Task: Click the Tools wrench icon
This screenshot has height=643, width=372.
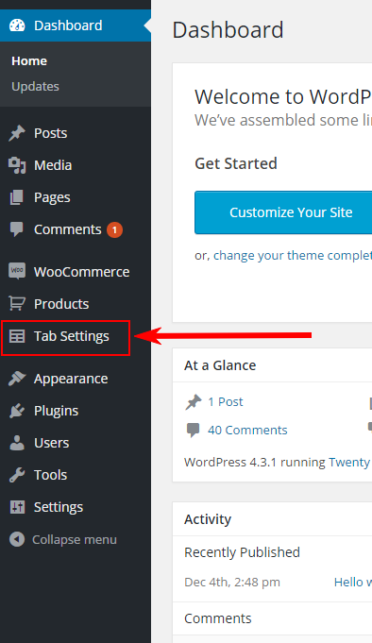Action: [x=17, y=475]
